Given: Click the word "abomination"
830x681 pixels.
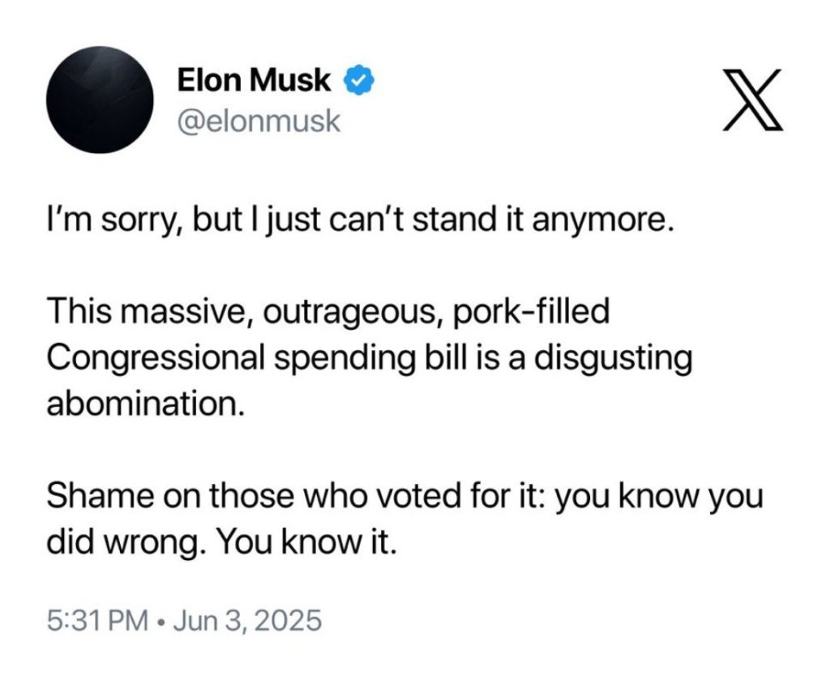Looking at the screenshot, I should click(x=144, y=404).
